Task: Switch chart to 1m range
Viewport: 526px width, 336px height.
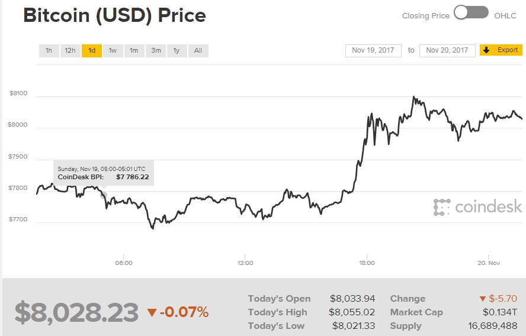Action: 134,51
